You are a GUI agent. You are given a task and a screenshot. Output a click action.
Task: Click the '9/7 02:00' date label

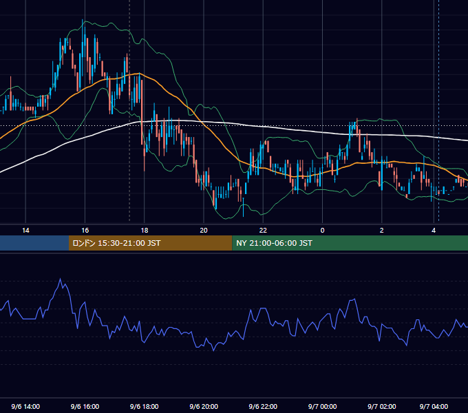pos(382,406)
